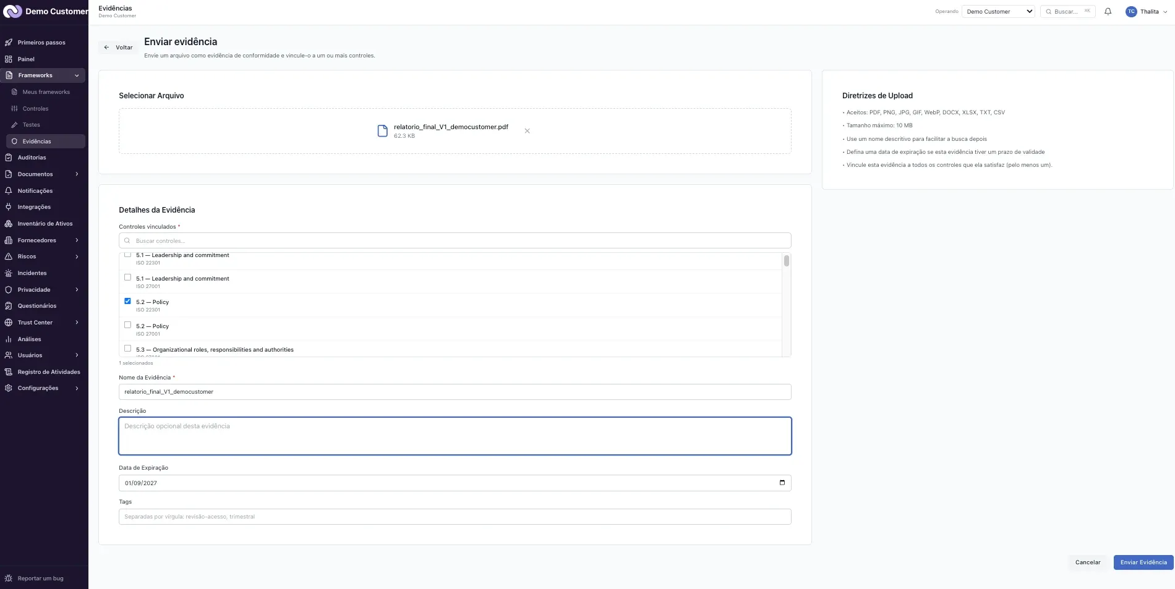Go to Controles menu item
The height and width of the screenshot is (589, 1175).
coord(46,109)
